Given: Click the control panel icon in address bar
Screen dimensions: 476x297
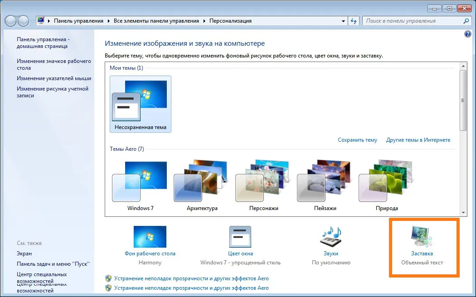Looking at the screenshot, I should click(41, 21).
